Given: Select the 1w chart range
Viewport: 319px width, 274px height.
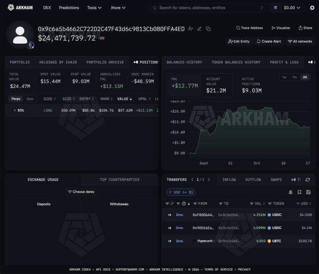Looking at the screenshot, I should [x=284, y=77].
